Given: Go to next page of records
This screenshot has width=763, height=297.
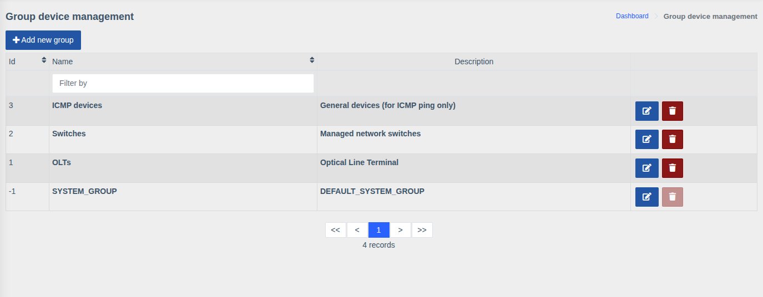Looking at the screenshot, I should click(x=400, y=230).
